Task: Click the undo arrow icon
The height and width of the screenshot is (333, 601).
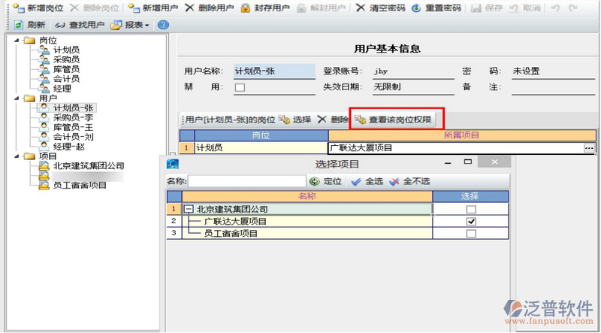Action: pos(555,8)
